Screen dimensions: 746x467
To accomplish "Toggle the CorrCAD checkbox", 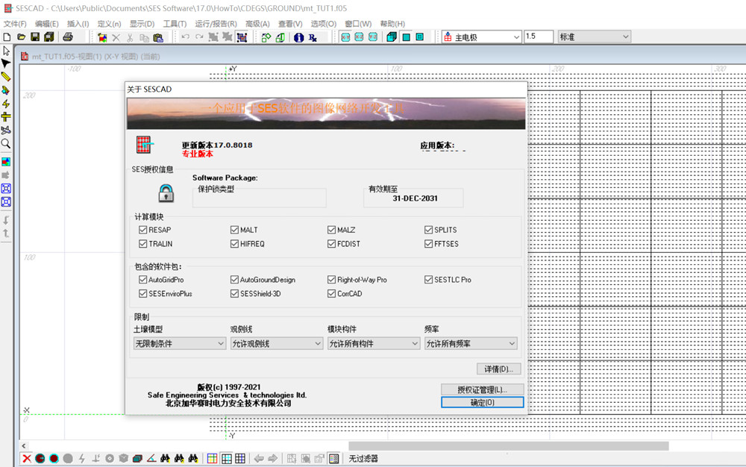I will click(x=332, y=293).
